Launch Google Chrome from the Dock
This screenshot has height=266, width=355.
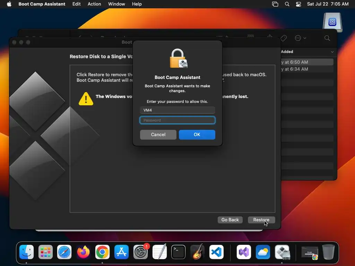(102, 252)
